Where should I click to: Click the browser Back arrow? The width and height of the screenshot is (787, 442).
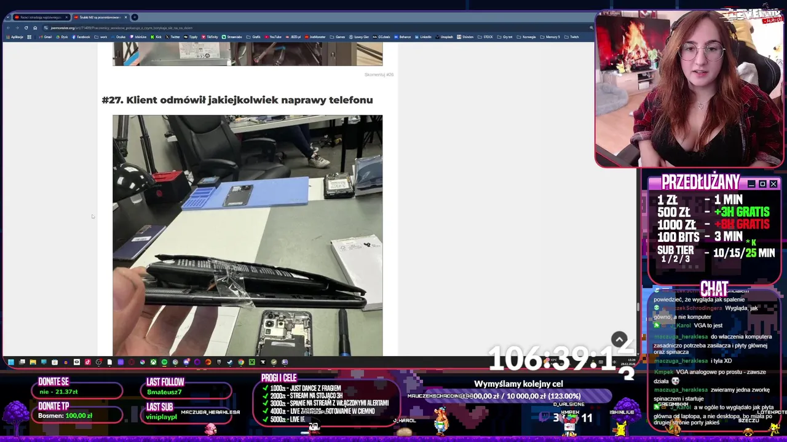tap(9, 28)
